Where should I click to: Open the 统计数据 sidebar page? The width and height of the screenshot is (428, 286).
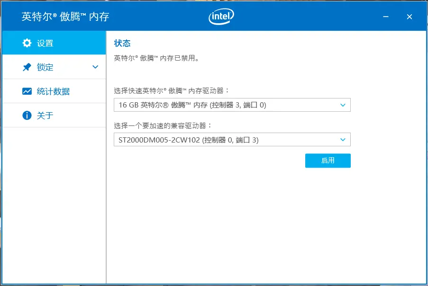(x=53, y=91)
